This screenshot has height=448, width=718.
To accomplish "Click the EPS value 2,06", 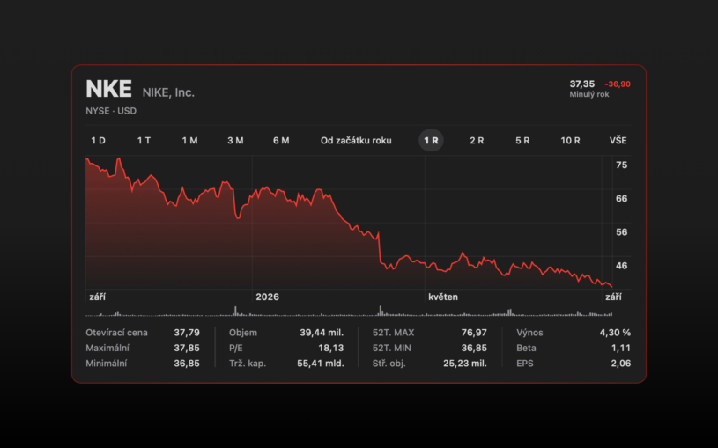I will (x=620, y=364).
